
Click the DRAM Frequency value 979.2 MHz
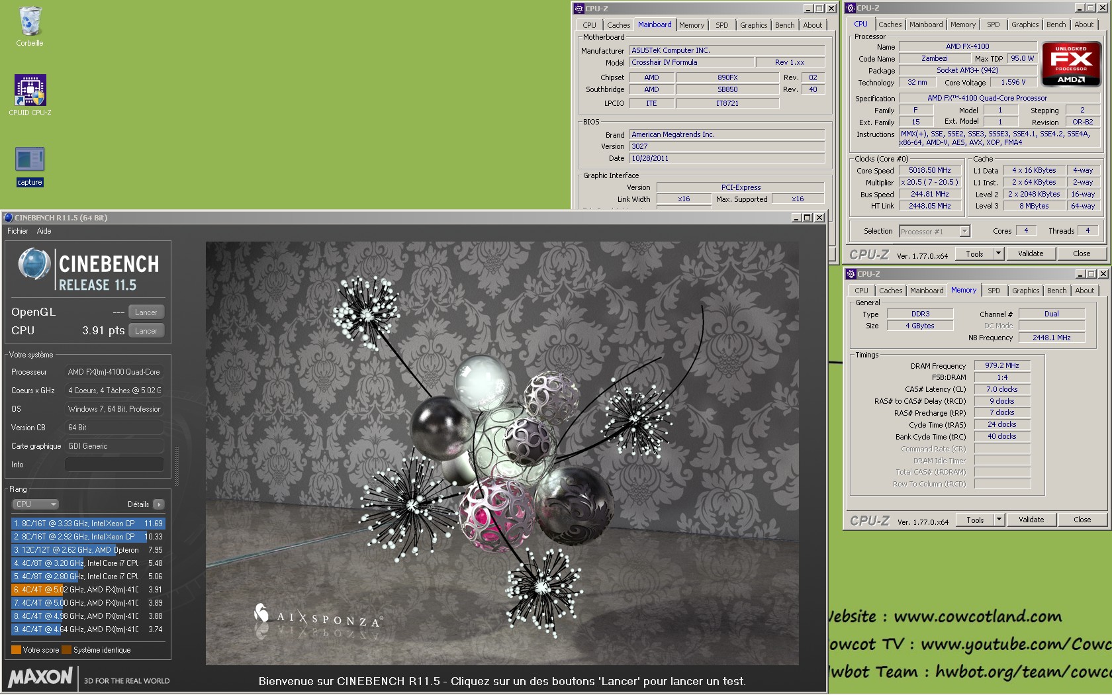pos(1002,365)
